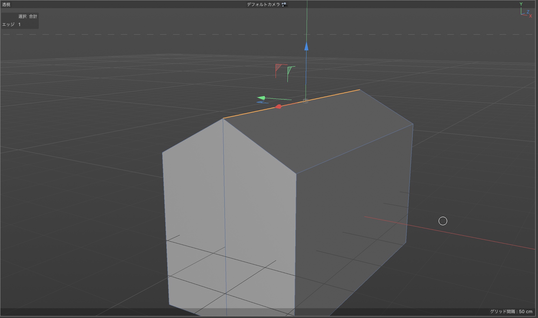Viewport: 538px width, 318px height.
Task: Click the front roof peak vertex
Action: 223,118
